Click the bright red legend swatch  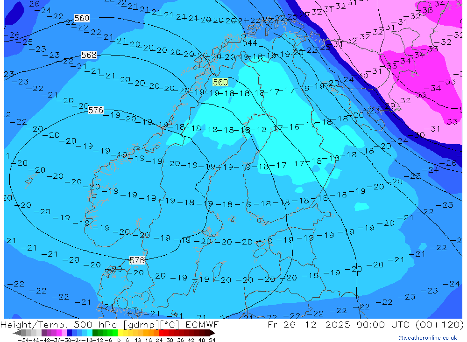pos(161,333)
